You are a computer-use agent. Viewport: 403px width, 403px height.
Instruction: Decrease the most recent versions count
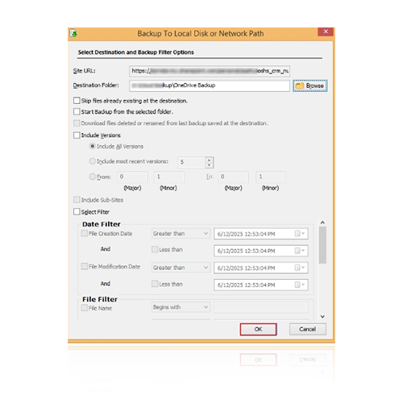[209, 164]
